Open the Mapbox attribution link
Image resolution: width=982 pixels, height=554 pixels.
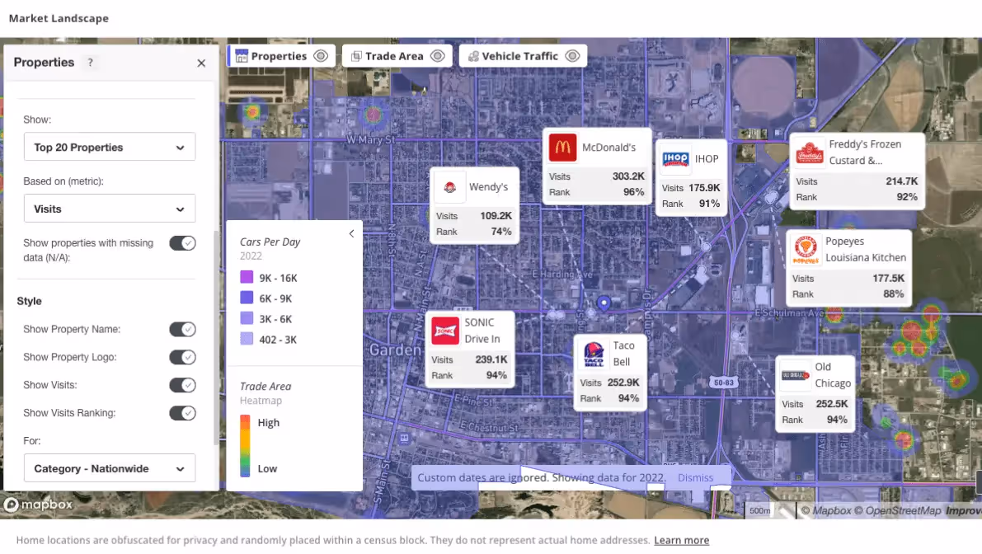pos(827,511)
